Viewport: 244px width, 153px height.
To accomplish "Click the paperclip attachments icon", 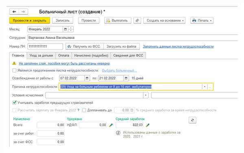I will pyautogui.click(x=137, y=21).
